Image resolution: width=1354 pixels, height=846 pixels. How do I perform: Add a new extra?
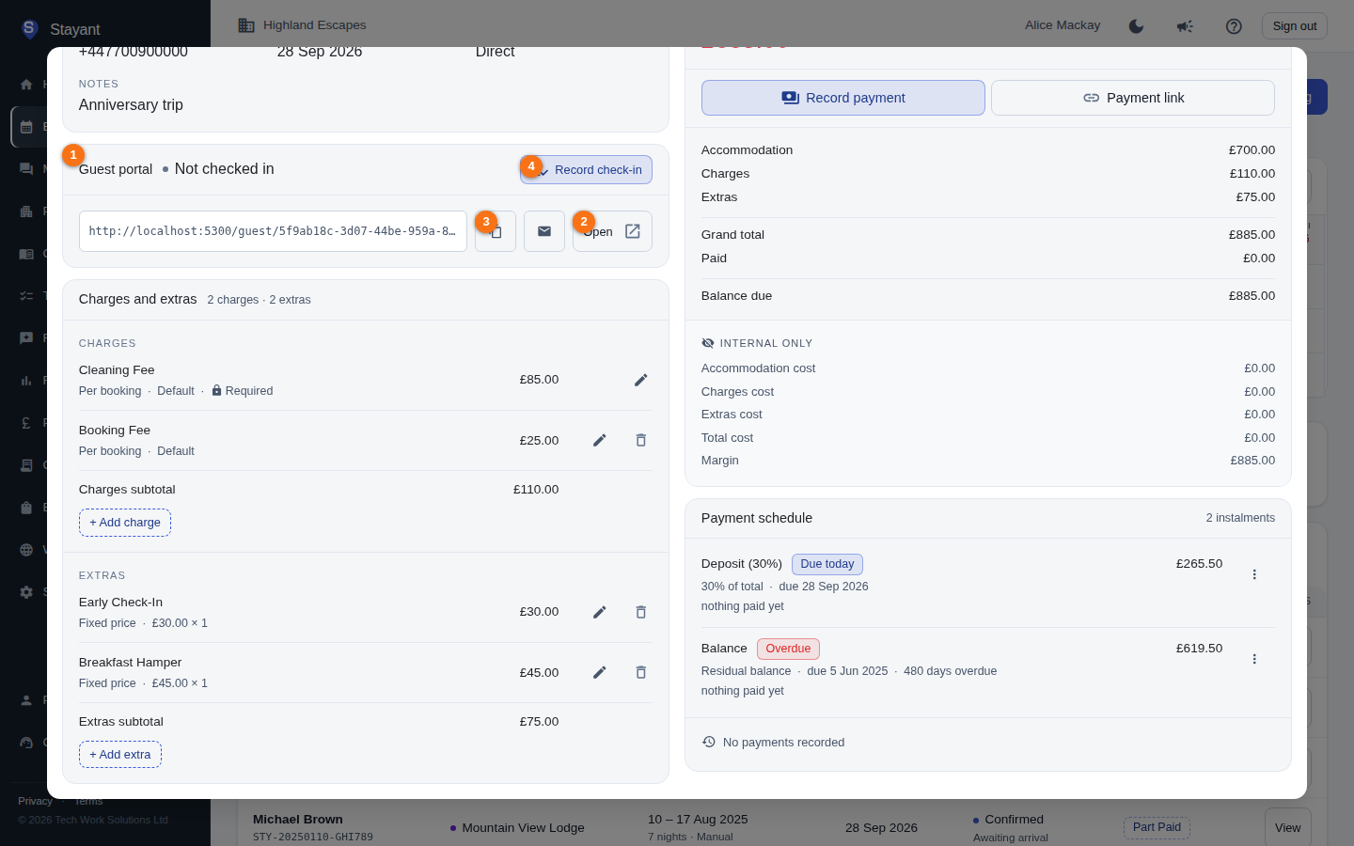point(120,755)
